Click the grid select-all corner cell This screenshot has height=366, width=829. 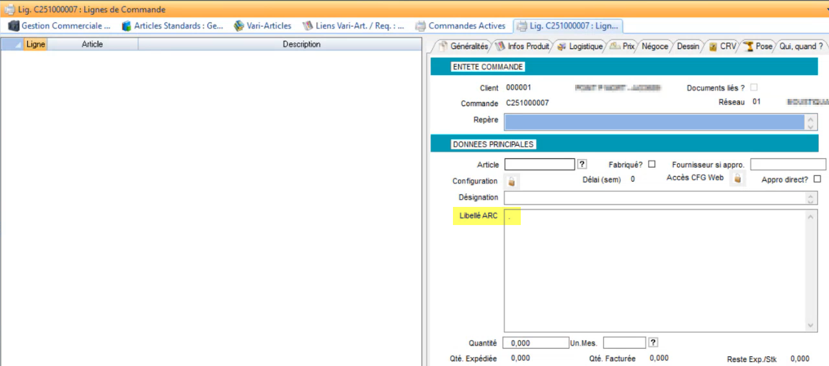tap(12, 45)
